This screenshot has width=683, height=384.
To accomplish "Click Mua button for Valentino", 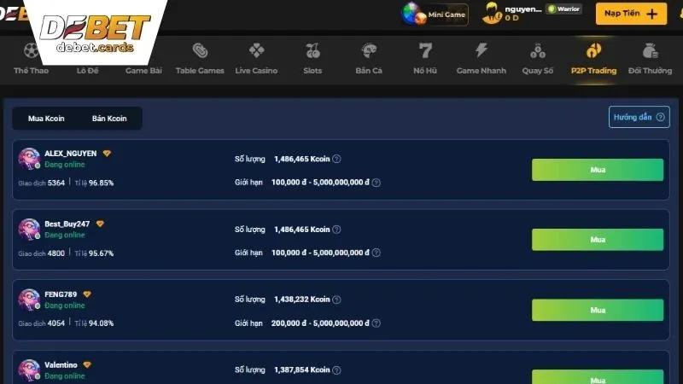I will pyautogui.click(x=598, y=377).
